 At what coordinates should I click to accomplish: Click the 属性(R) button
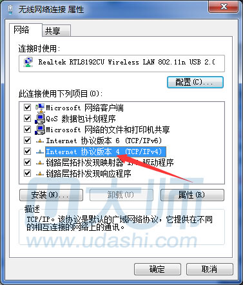192,195
